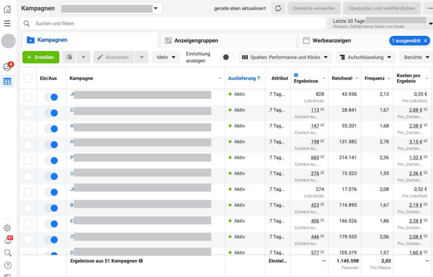Image resolution: width=433 pixels, height=277 pixels.
Task: Click the green Erstellen button
Action: click(x=41, y=57)
